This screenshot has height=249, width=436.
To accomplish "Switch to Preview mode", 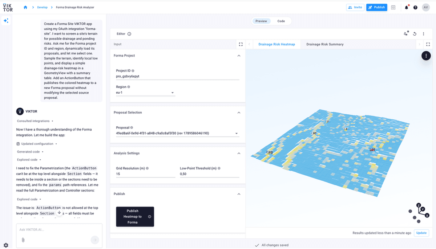I will coord(261,21).
